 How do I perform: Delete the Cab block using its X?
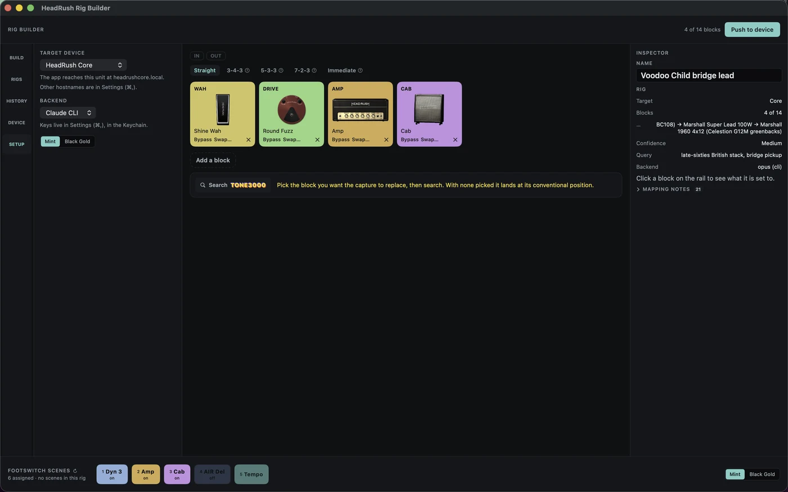tap(455, 139)
